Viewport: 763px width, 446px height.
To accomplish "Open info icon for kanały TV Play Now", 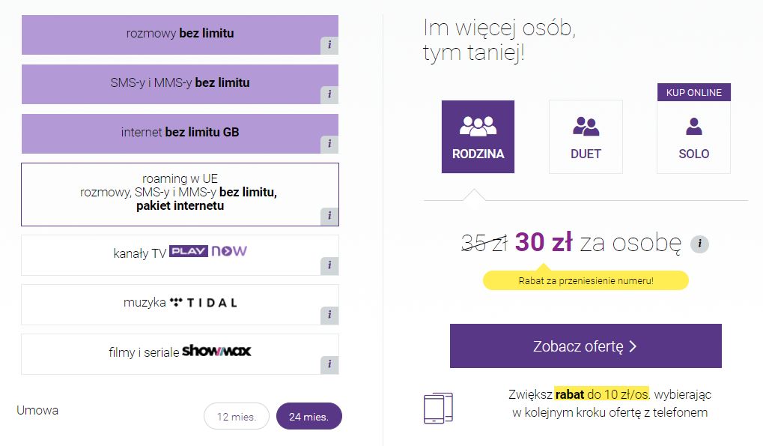I will tap(329, 266).
